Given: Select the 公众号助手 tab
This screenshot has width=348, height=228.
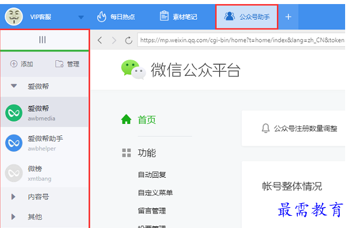Looking at the screenshot, I should point(247,17).
